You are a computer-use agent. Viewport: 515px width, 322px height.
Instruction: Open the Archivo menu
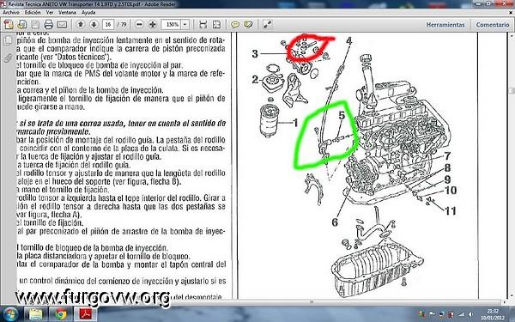[11, 13]
